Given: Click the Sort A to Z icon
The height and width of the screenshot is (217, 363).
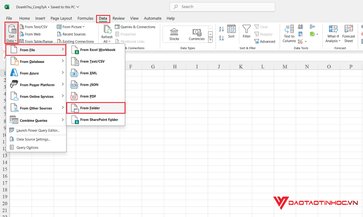Looking at the screenshot, I should (x=221, y=29).
